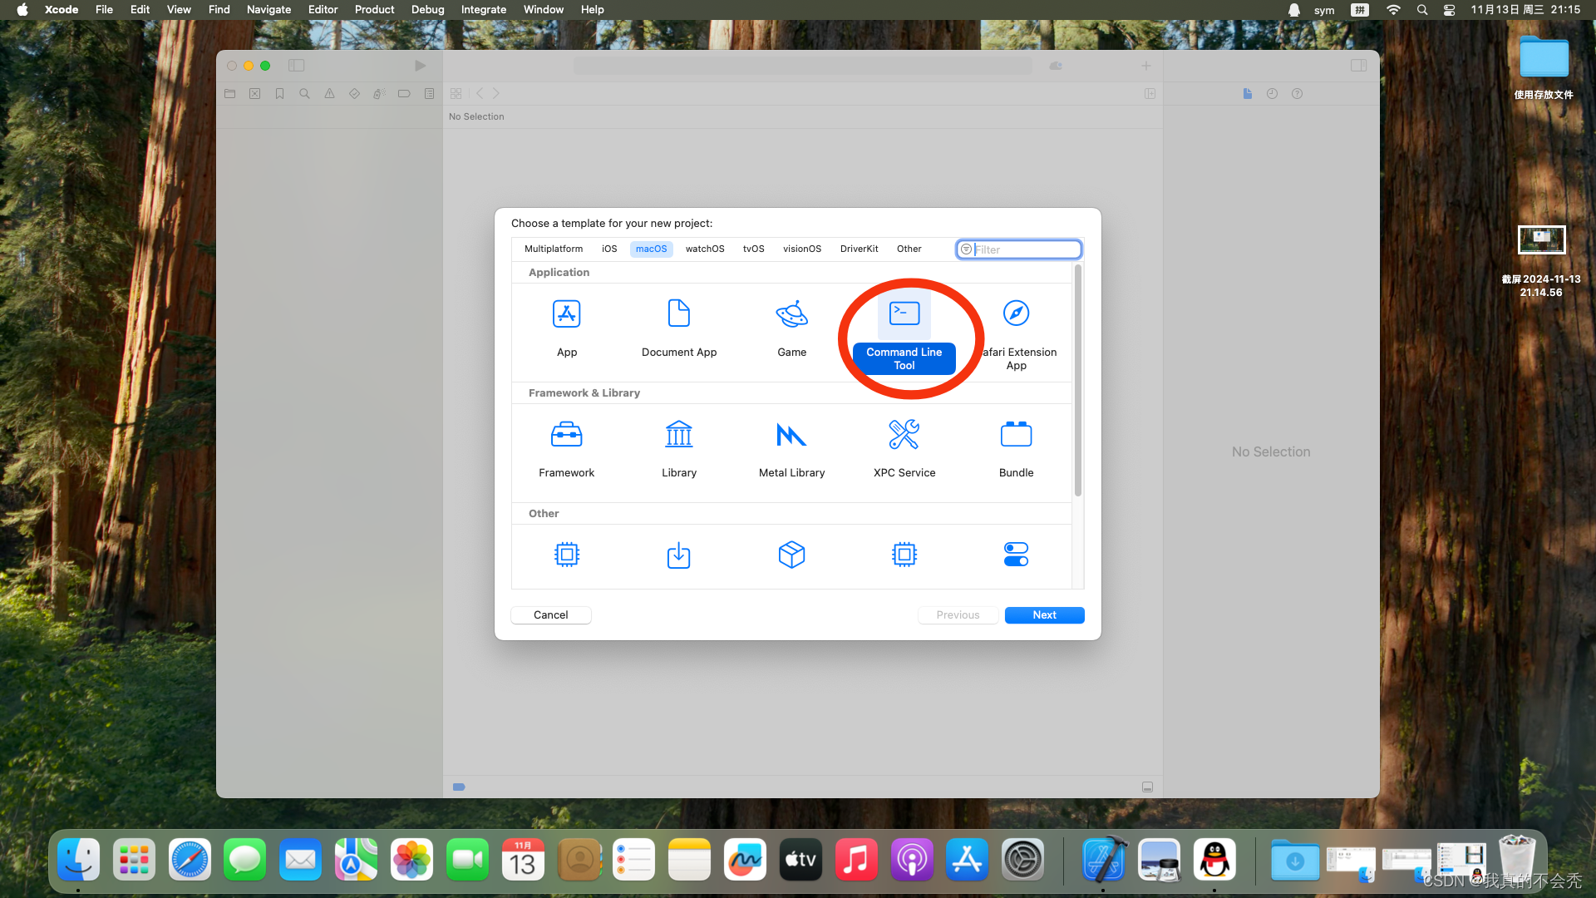Open the related items grid icon
The image size is (1596, 898).
pos(456,94)
